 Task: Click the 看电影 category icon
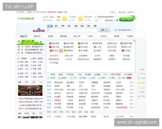tap(59, 78)
